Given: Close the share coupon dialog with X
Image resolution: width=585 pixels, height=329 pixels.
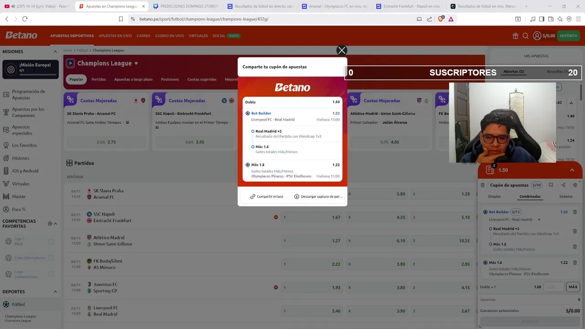Looking at the screenshot, I should click(x=341, y=50).
